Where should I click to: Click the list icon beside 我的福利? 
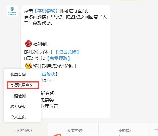pyautogui.click(x=115, y=131)
